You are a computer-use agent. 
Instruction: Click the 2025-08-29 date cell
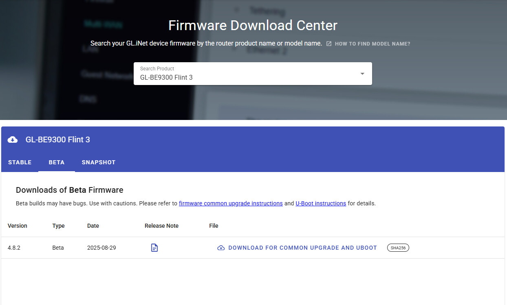(101, 248)
